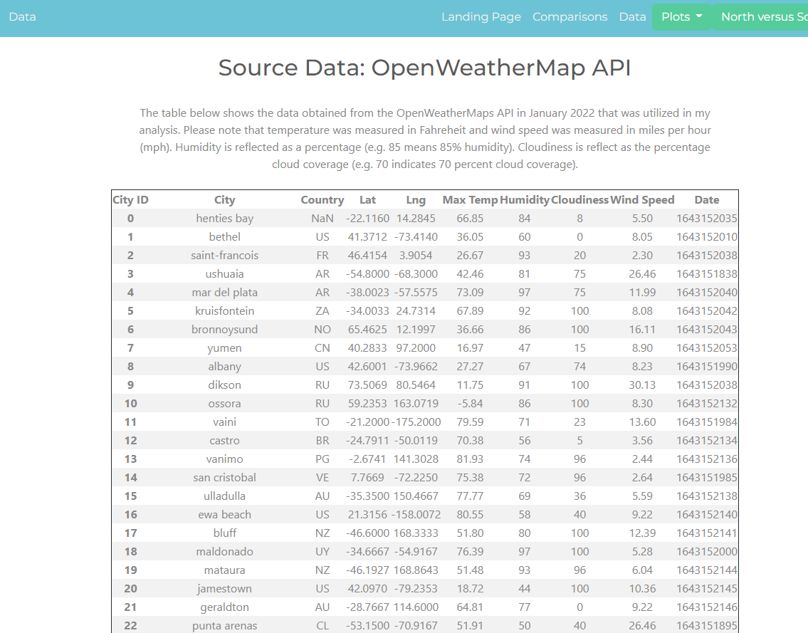This screenshot has width=808, height=633.
Task: Click the Cloudiness column header
Action: 579,199
